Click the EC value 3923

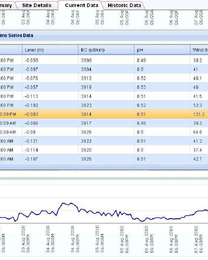(x=86, y=105)
